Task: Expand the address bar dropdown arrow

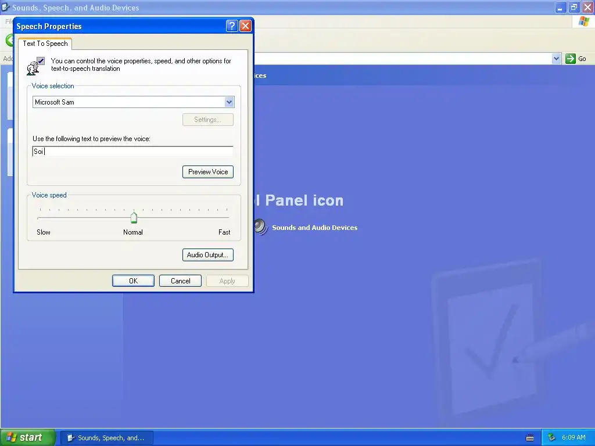Action: click(556, 59)
